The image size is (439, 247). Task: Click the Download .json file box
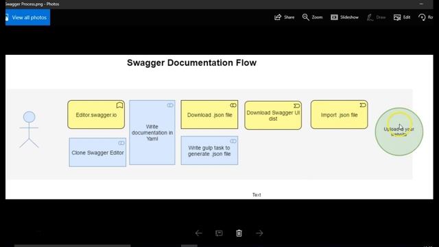pos(209,115)
